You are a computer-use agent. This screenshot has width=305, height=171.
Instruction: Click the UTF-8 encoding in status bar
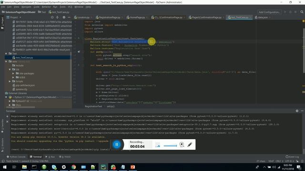click(289, 161)
